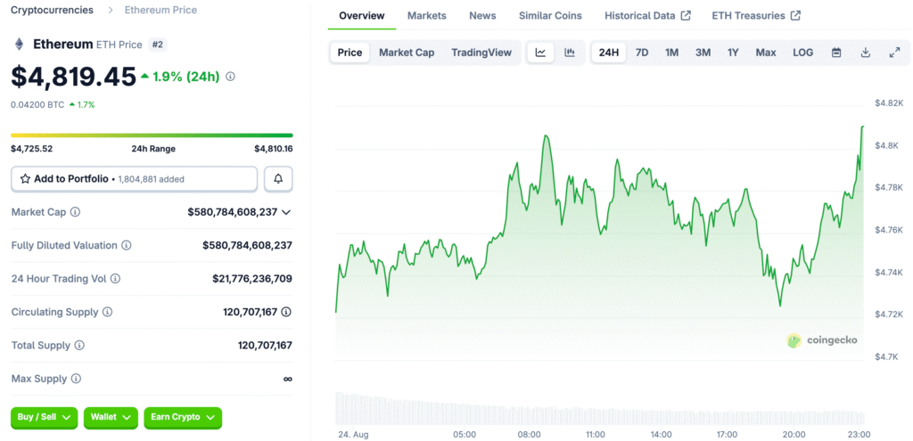Switch to the line chart icon

coord(541,53)
